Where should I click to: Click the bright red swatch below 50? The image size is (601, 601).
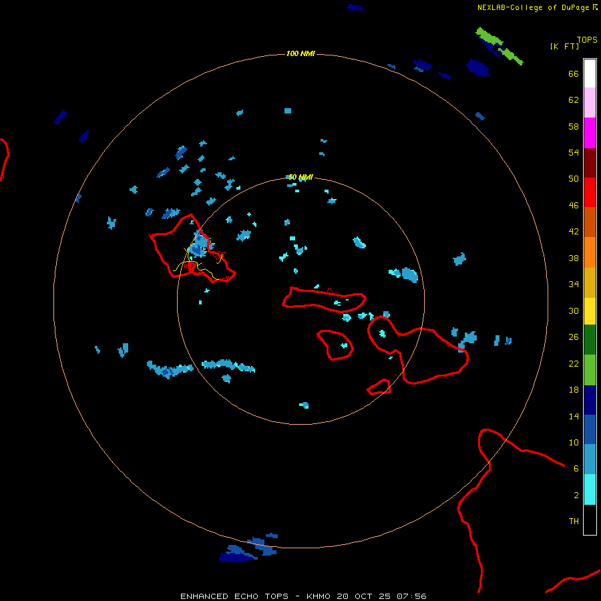coord(590,192)
